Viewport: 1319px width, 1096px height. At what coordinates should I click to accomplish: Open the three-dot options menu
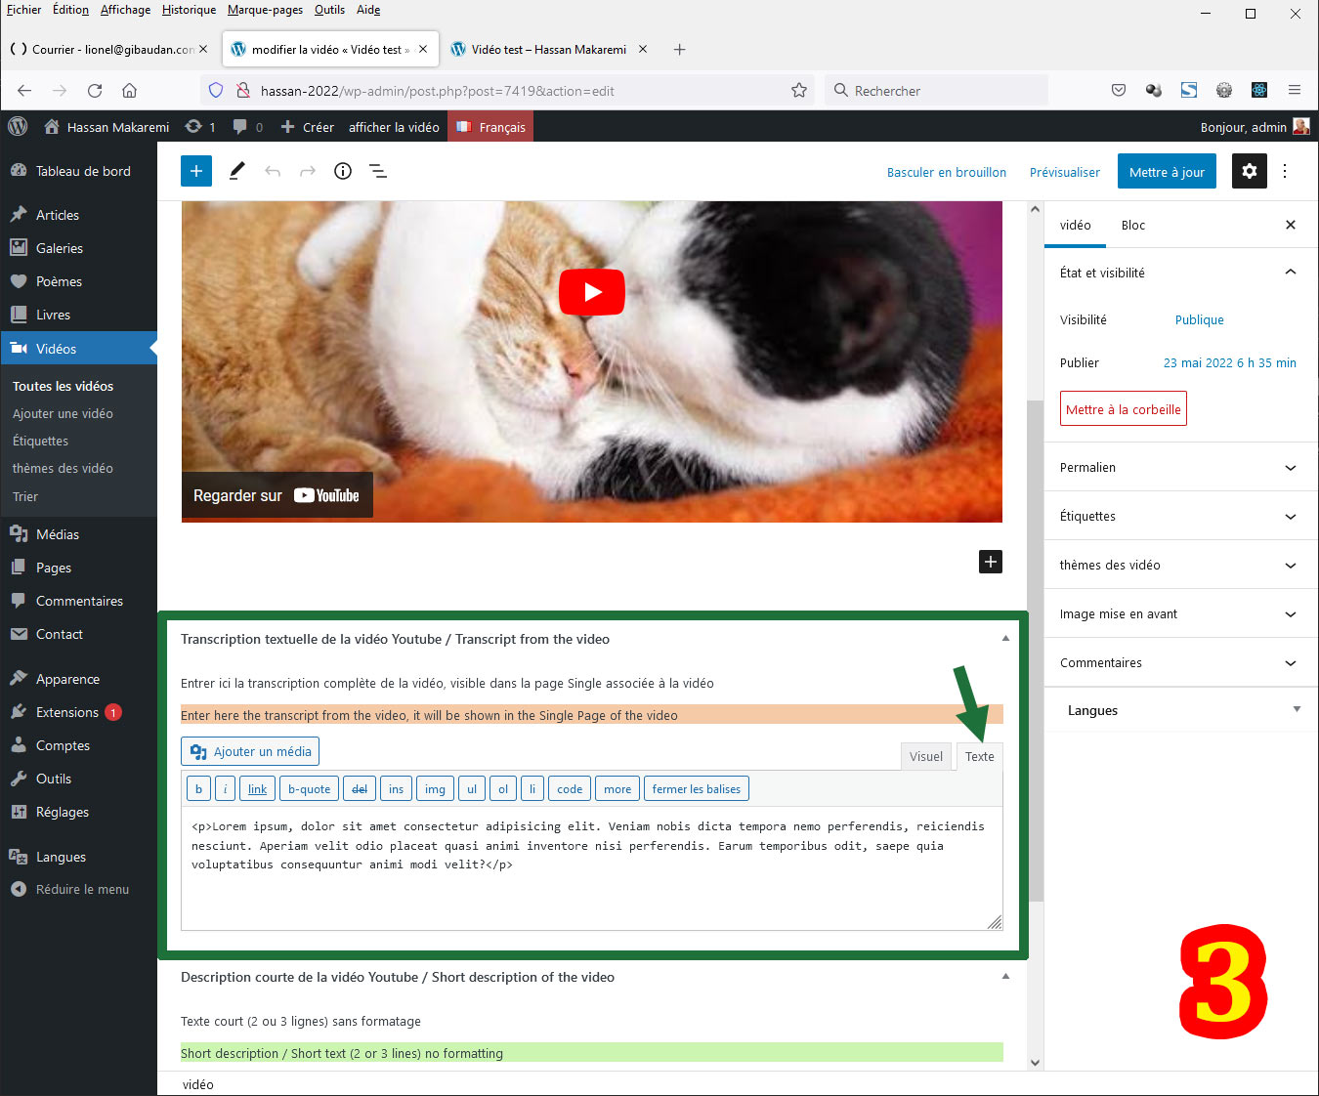(1285, 171)
